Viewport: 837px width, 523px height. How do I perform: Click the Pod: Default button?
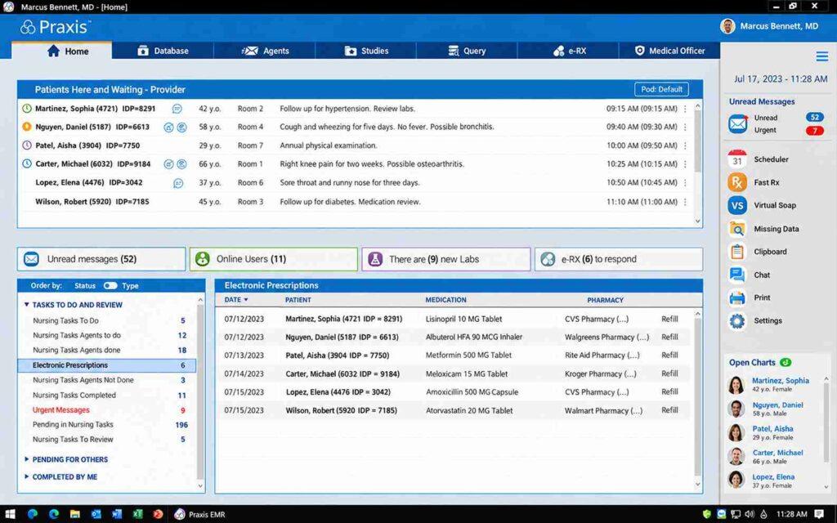tap(661, 89)
